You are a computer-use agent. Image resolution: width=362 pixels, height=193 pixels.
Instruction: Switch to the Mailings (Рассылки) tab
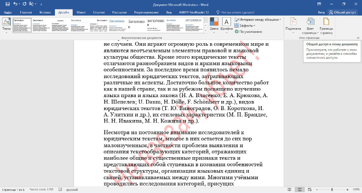119,13
